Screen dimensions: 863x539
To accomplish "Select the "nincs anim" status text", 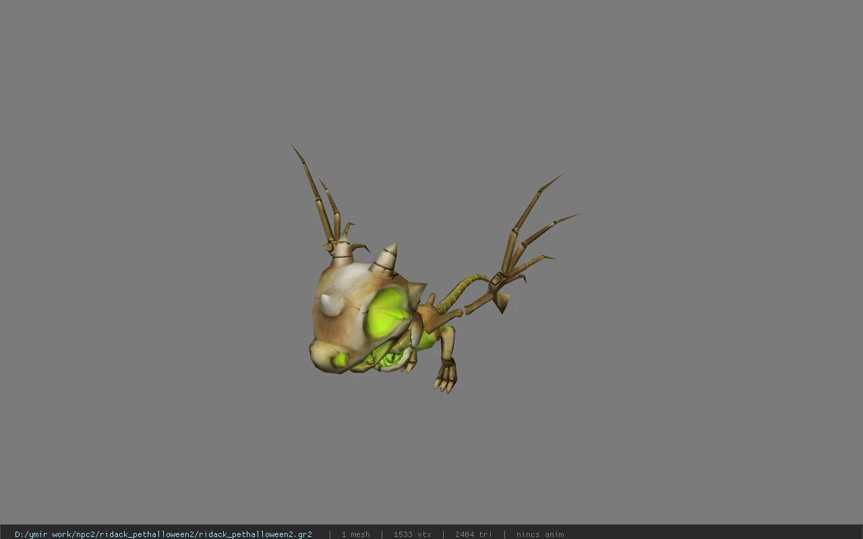I will point(540,534).
